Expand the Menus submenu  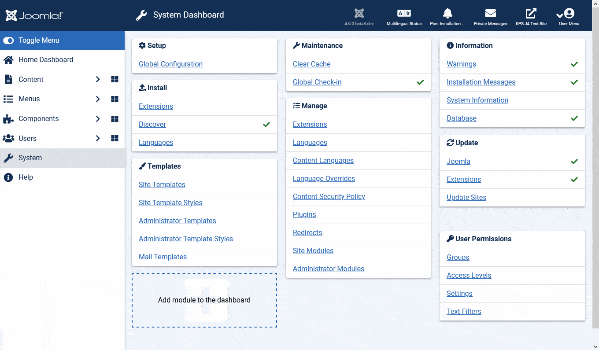pyautogui.click(x=98, y=99)
